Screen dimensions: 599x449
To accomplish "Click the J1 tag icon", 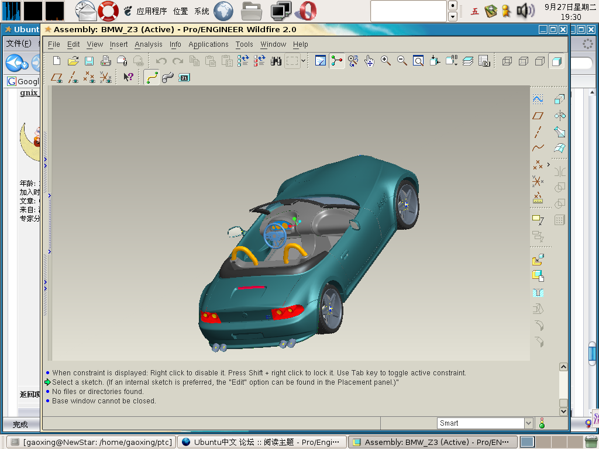I will click(x=184, y=78).
